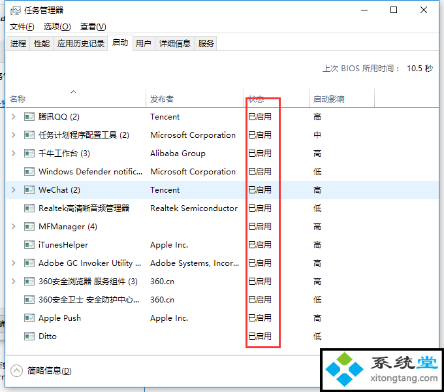Click the Tencent publisher of 腾讯QQ
Viewport: 444px width, 392px height.
tap(165, 117)
